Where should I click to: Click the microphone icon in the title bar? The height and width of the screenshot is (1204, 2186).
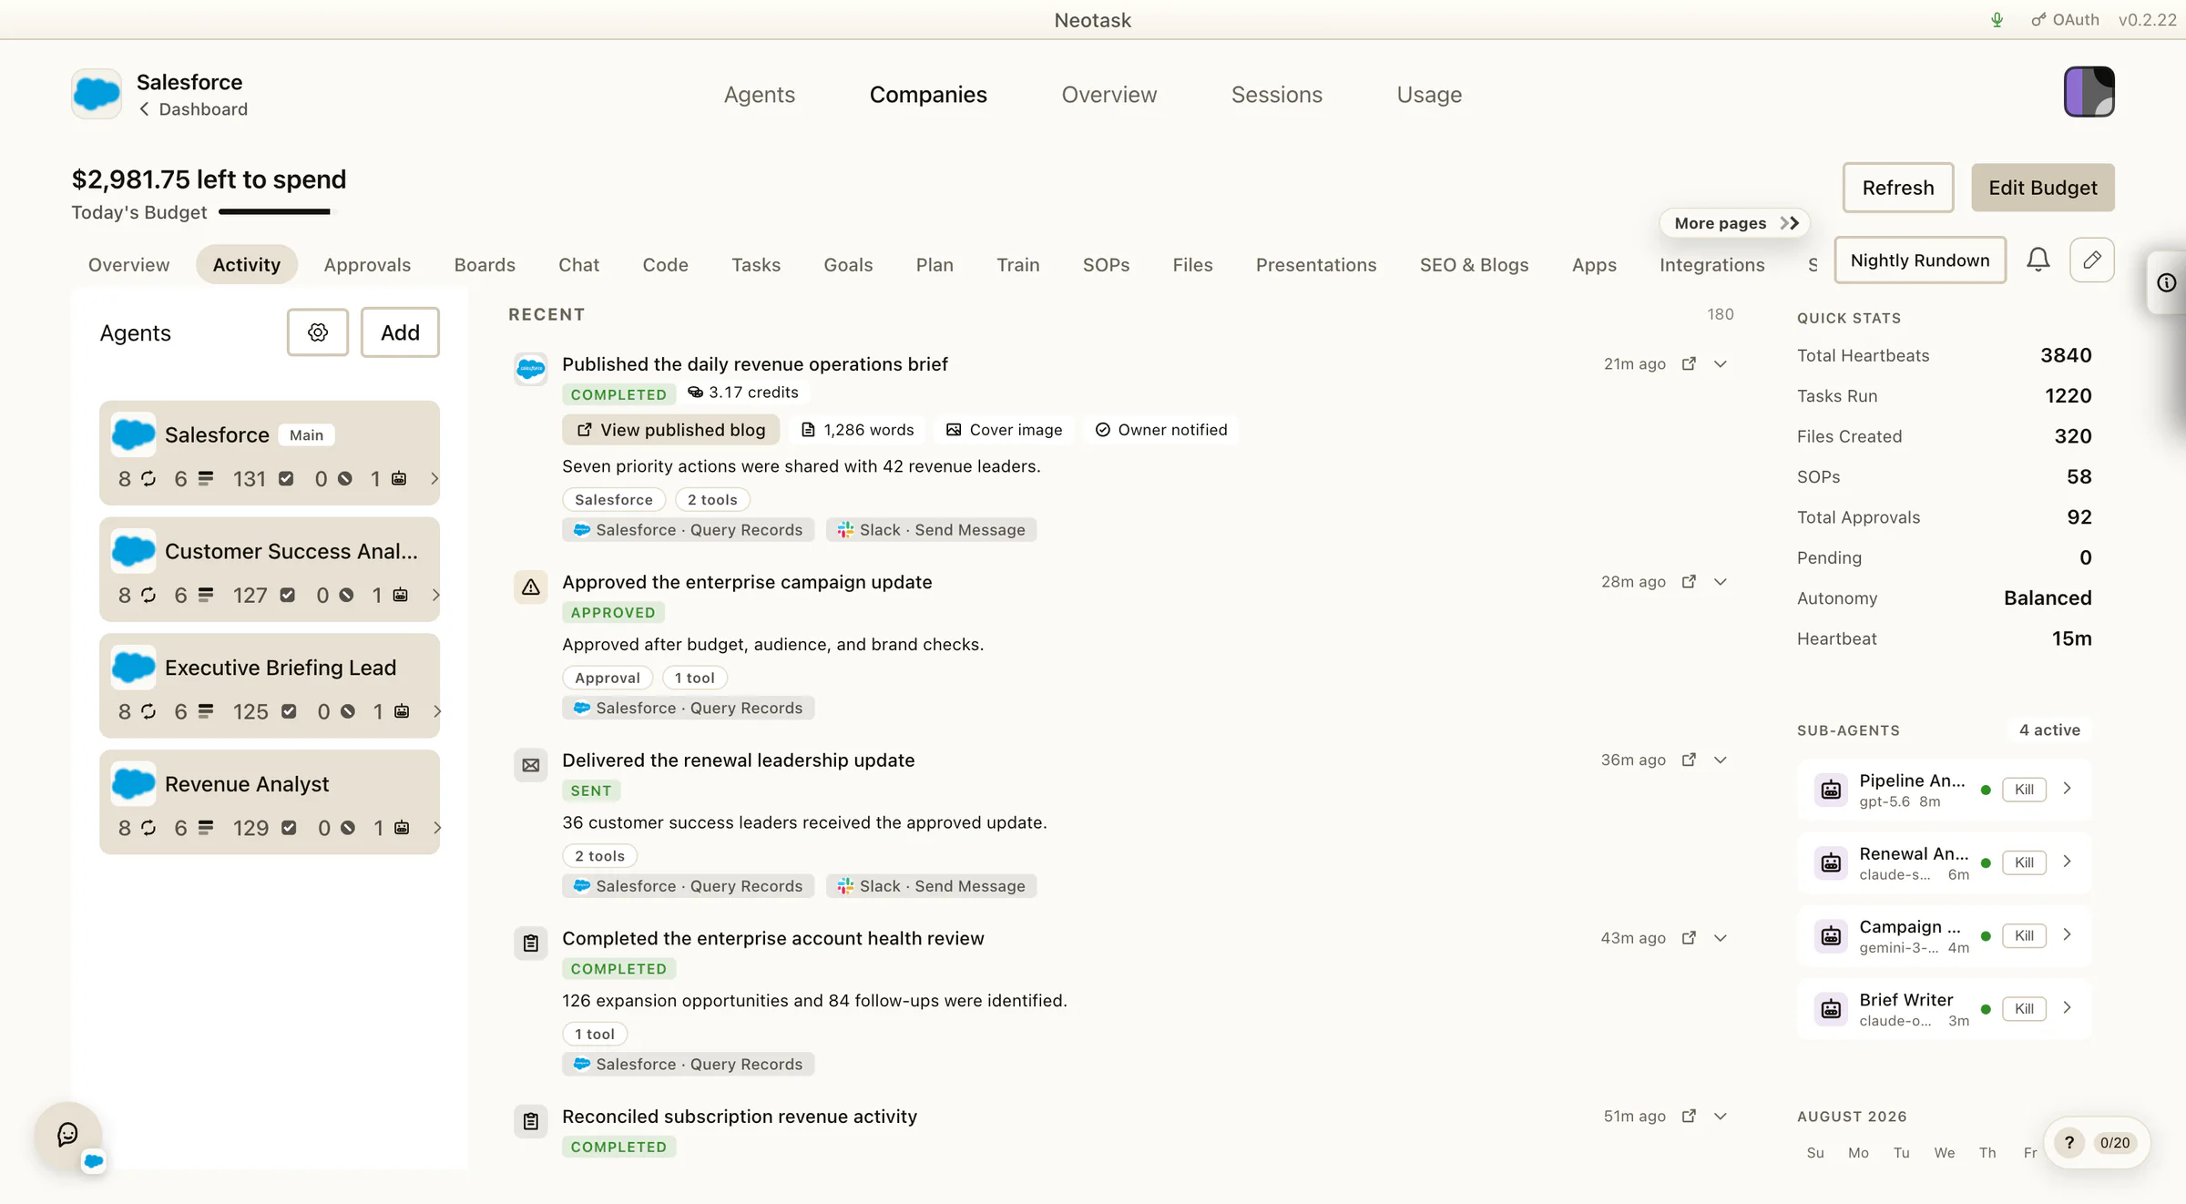pos(1997,20)
